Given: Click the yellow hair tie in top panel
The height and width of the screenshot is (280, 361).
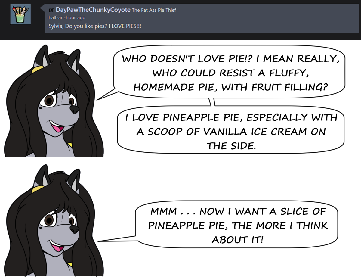Looking at the screenshot, I should [36, 70].
